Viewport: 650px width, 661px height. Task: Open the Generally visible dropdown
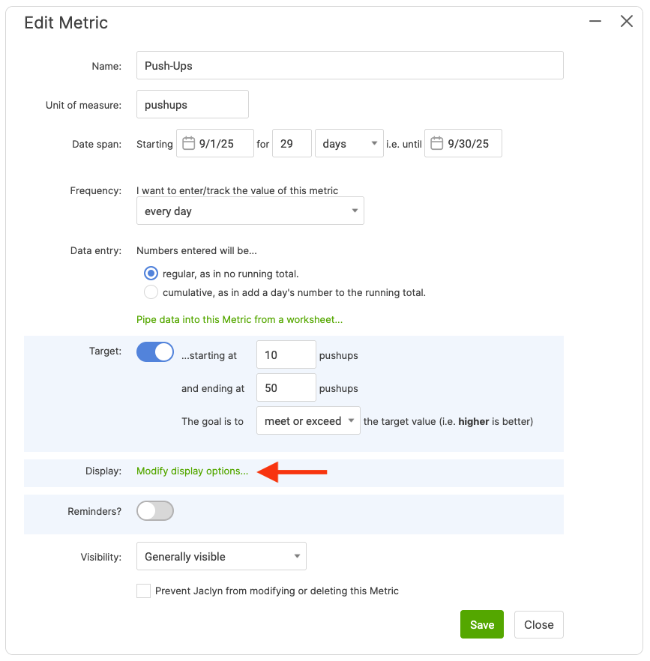[x=221, y=557]
